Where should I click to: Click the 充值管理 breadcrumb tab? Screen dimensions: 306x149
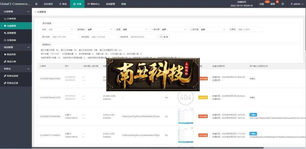coord(41,12)
